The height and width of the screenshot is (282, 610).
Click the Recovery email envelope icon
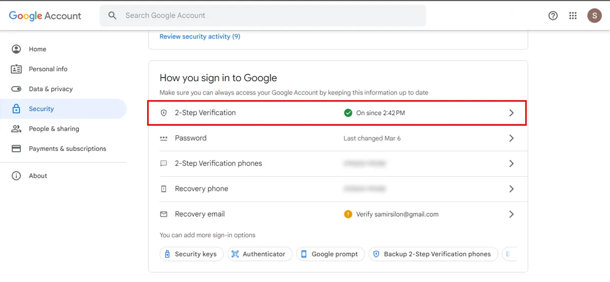coord(163,215)
